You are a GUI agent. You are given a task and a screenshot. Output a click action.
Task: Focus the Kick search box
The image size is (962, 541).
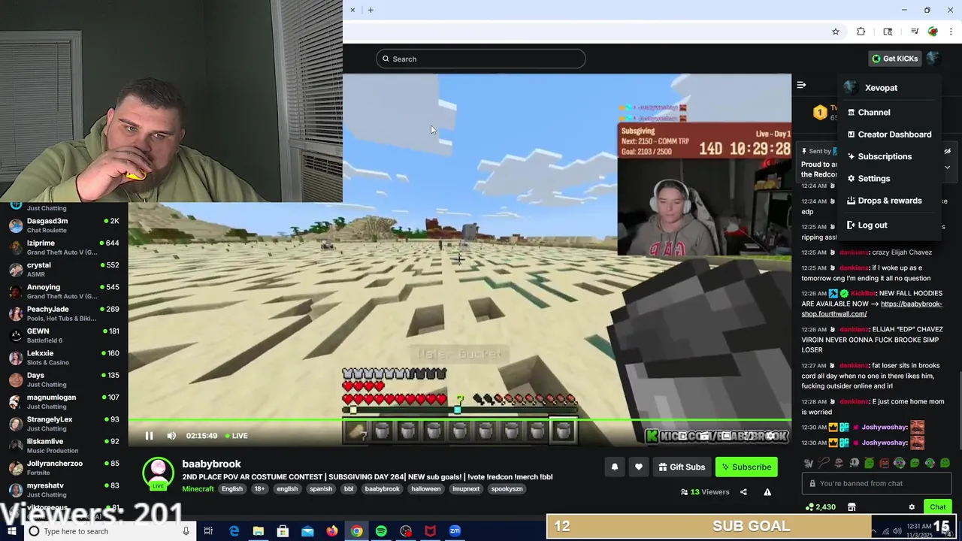pyautogui.click(x=481, y=59)
